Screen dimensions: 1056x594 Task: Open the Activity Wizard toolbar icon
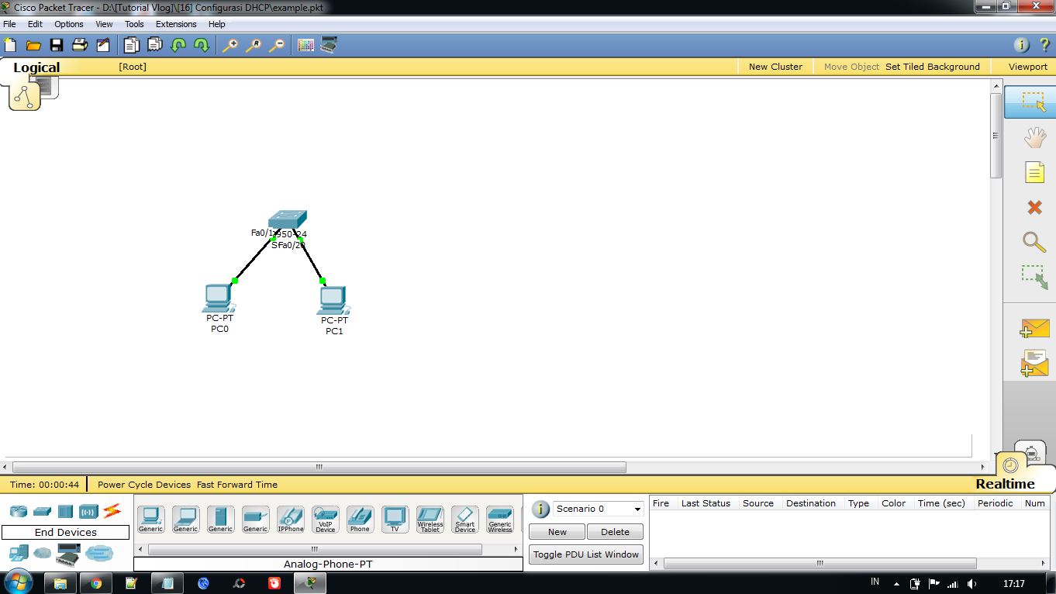click(x=103, y=45)
